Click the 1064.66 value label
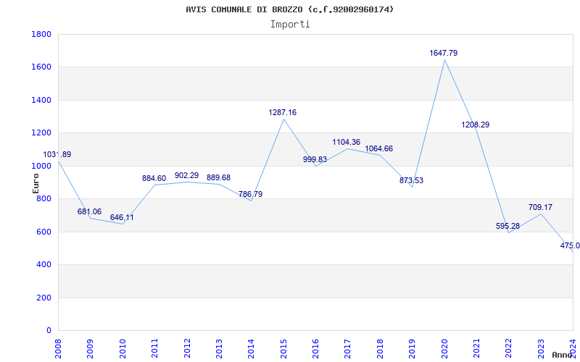Screen dimensions: 580x362 (x=378, y=149)
